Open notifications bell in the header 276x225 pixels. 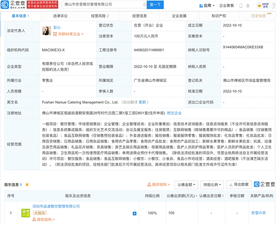pyautogui.click(x=248, y=6)
